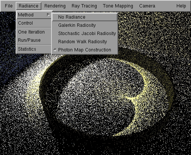Open the Help menu

pyautogui.click(x=181, y=6)
